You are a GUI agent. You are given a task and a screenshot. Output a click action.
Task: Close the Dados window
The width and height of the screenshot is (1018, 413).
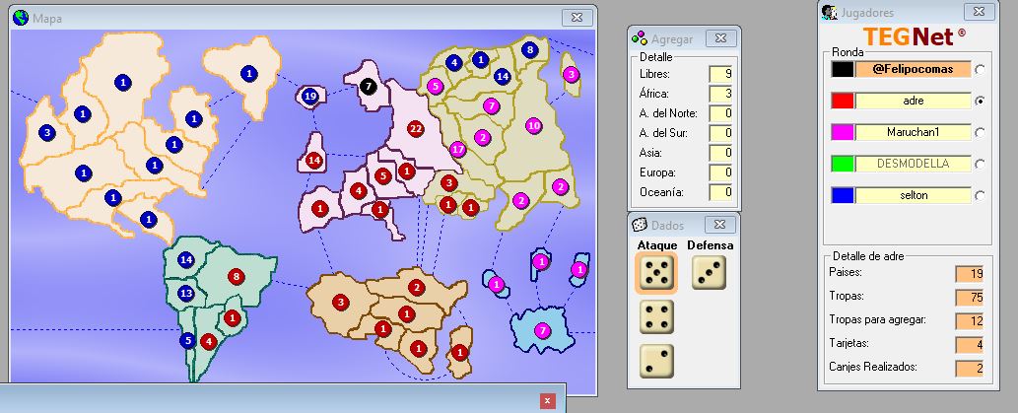[720, 224]
